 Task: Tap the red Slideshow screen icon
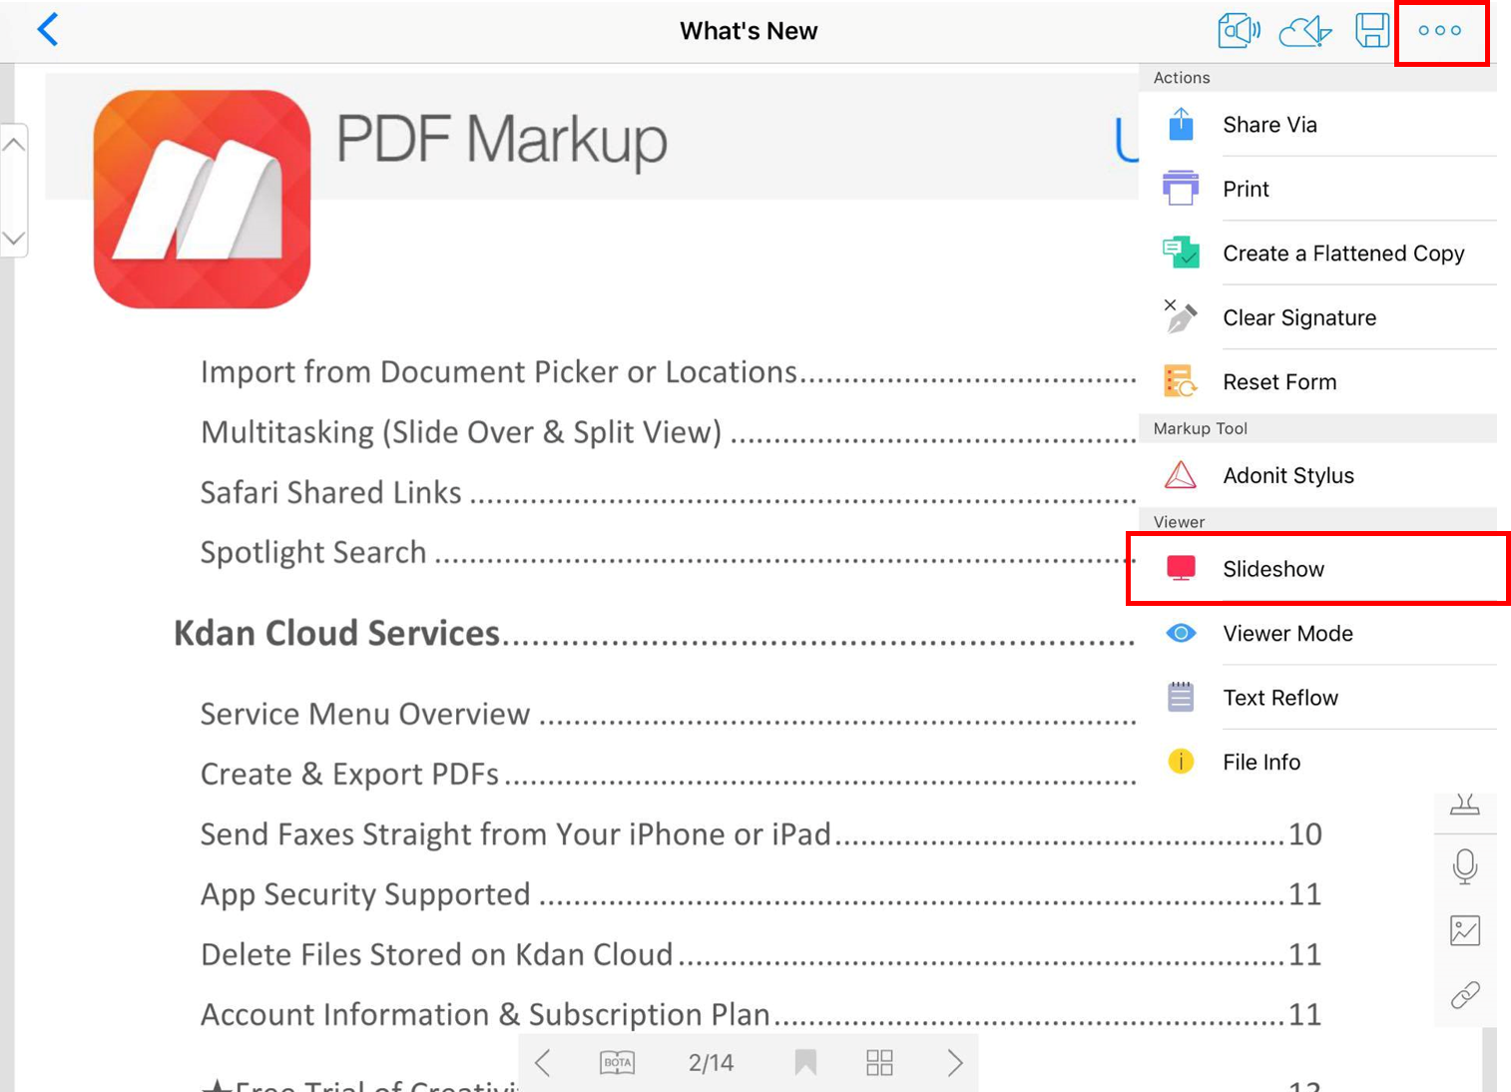point(1181,568)
